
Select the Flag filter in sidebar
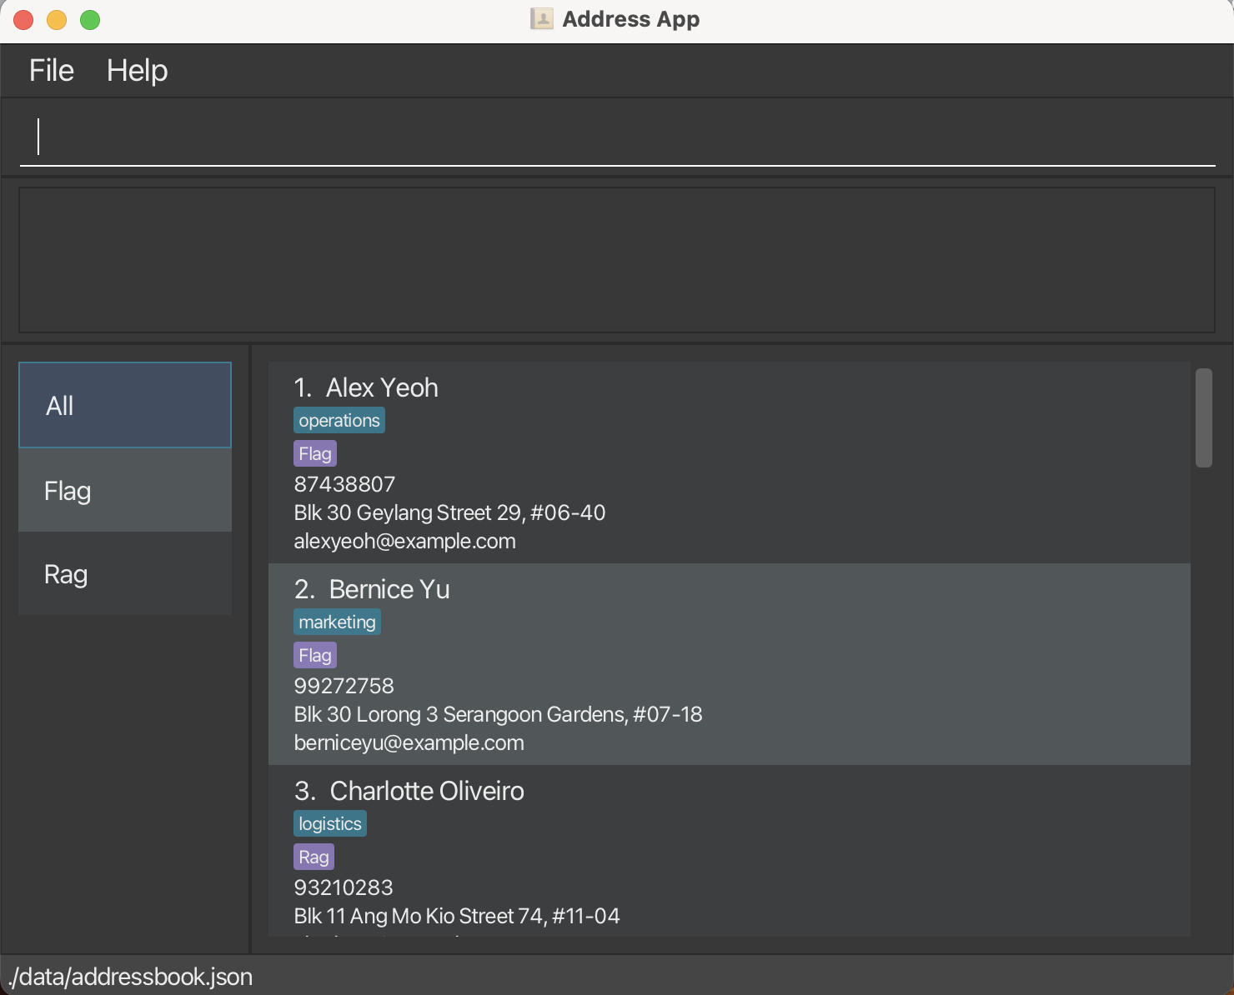pyautogui.click(x=125, y=491)
